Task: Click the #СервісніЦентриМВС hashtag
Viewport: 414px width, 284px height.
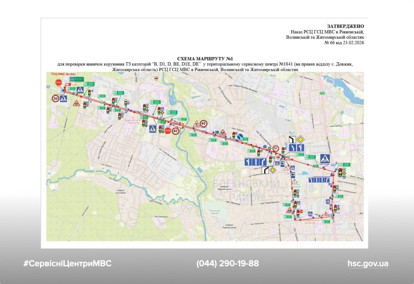Action: pos(67,263)
